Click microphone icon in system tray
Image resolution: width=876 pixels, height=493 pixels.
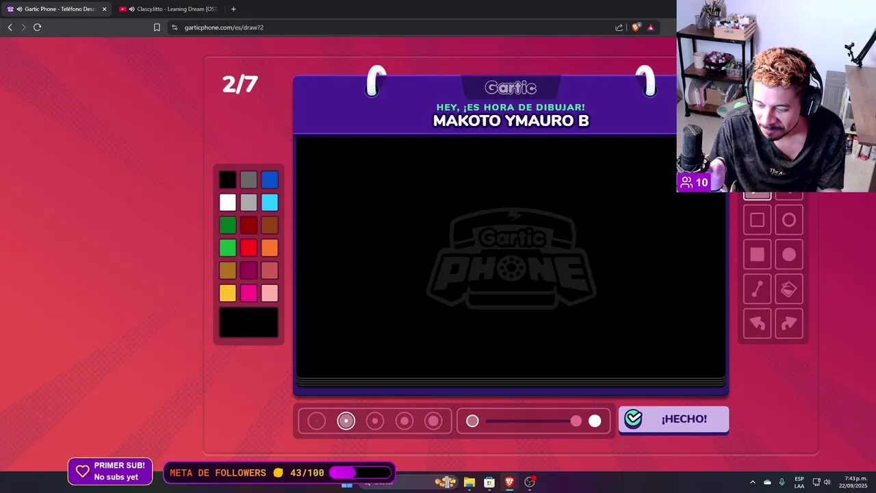pos(782,482)
